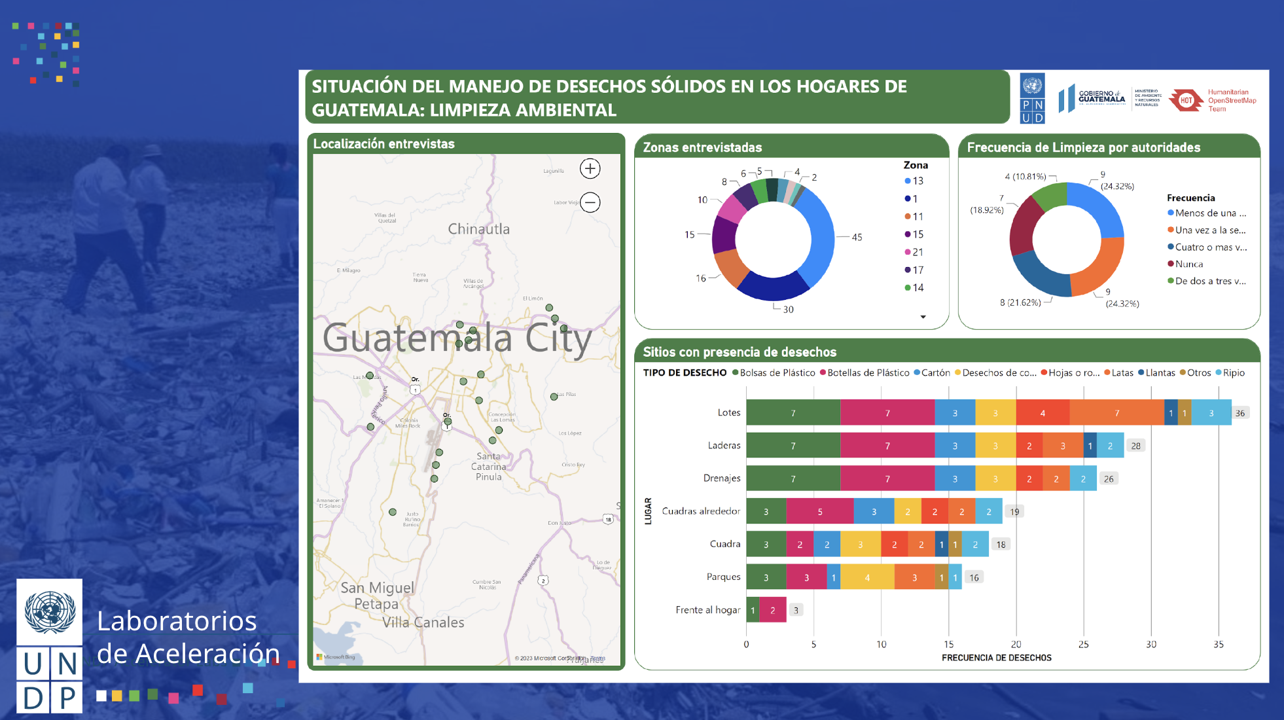Click Laderas pink Botellas bar with 7
Screen dimensions: 1284x720
coord(887,446)
